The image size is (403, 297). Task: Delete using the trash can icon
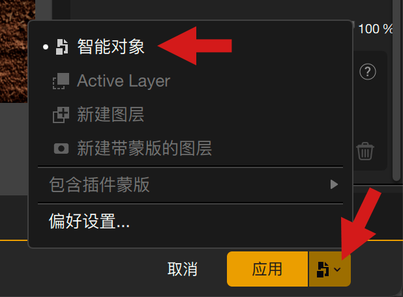tap(365, 151)
